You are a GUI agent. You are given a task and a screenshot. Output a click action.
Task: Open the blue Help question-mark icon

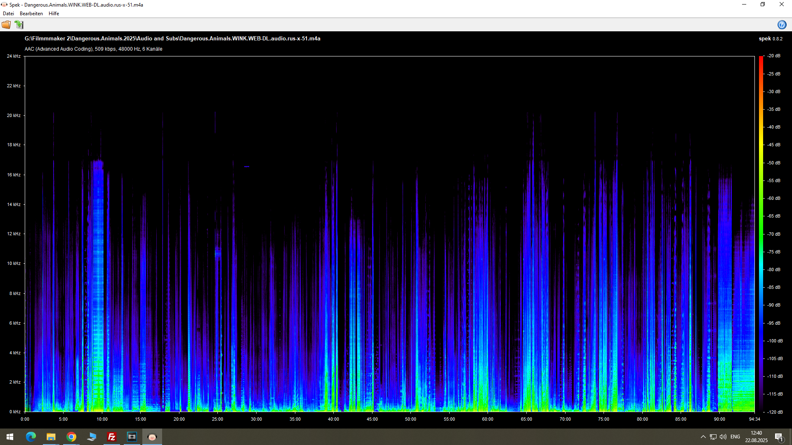click(x=782, y=25)
